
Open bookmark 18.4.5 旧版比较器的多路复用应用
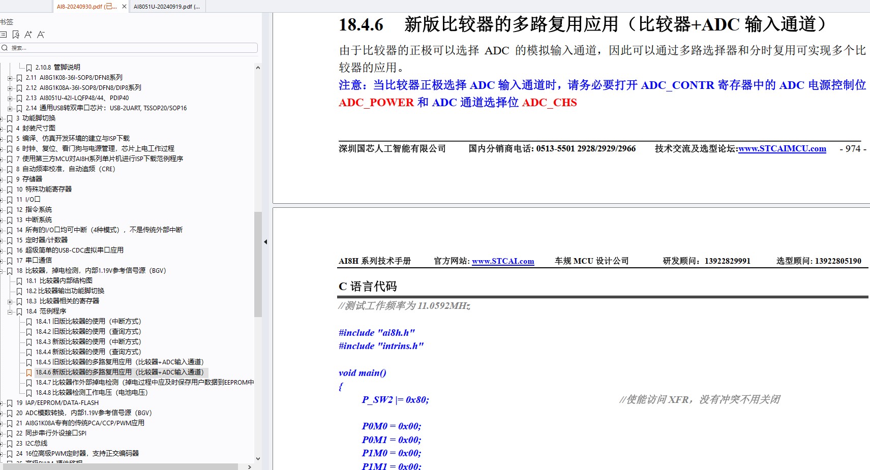pyautogui.click(x=119, y=362)
